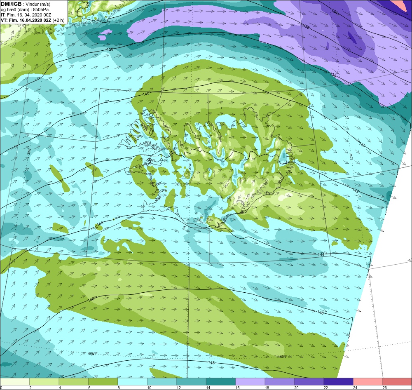
Task: Click the 140 contour label northwest of Iceland
Action: pyautogui.click(x=145, y=94)
